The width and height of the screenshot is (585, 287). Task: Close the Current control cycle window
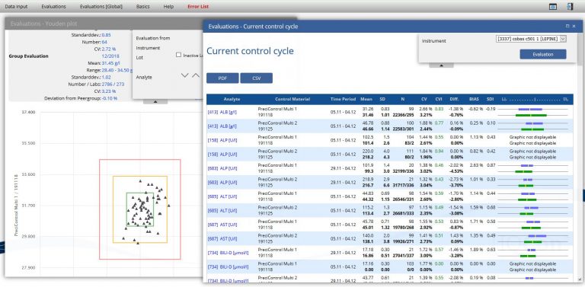coord(574,26)
